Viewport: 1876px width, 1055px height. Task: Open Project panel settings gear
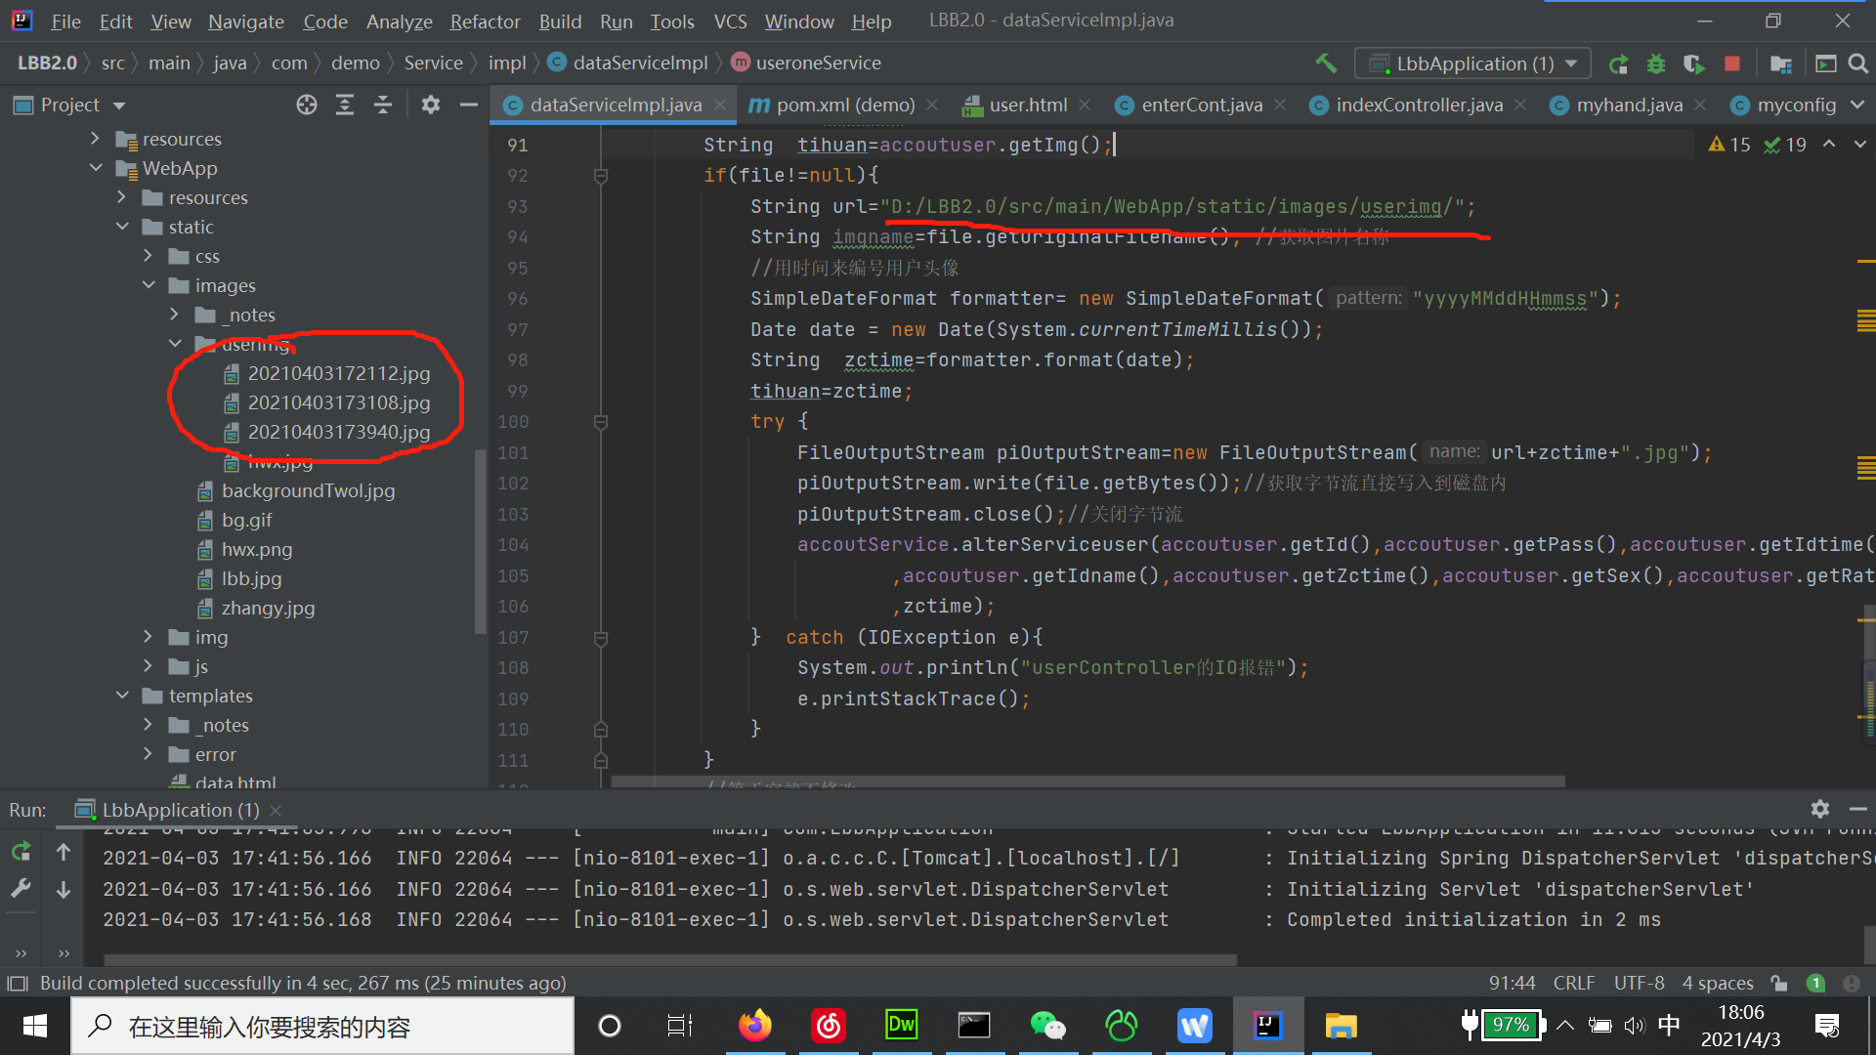coord(431,105)
